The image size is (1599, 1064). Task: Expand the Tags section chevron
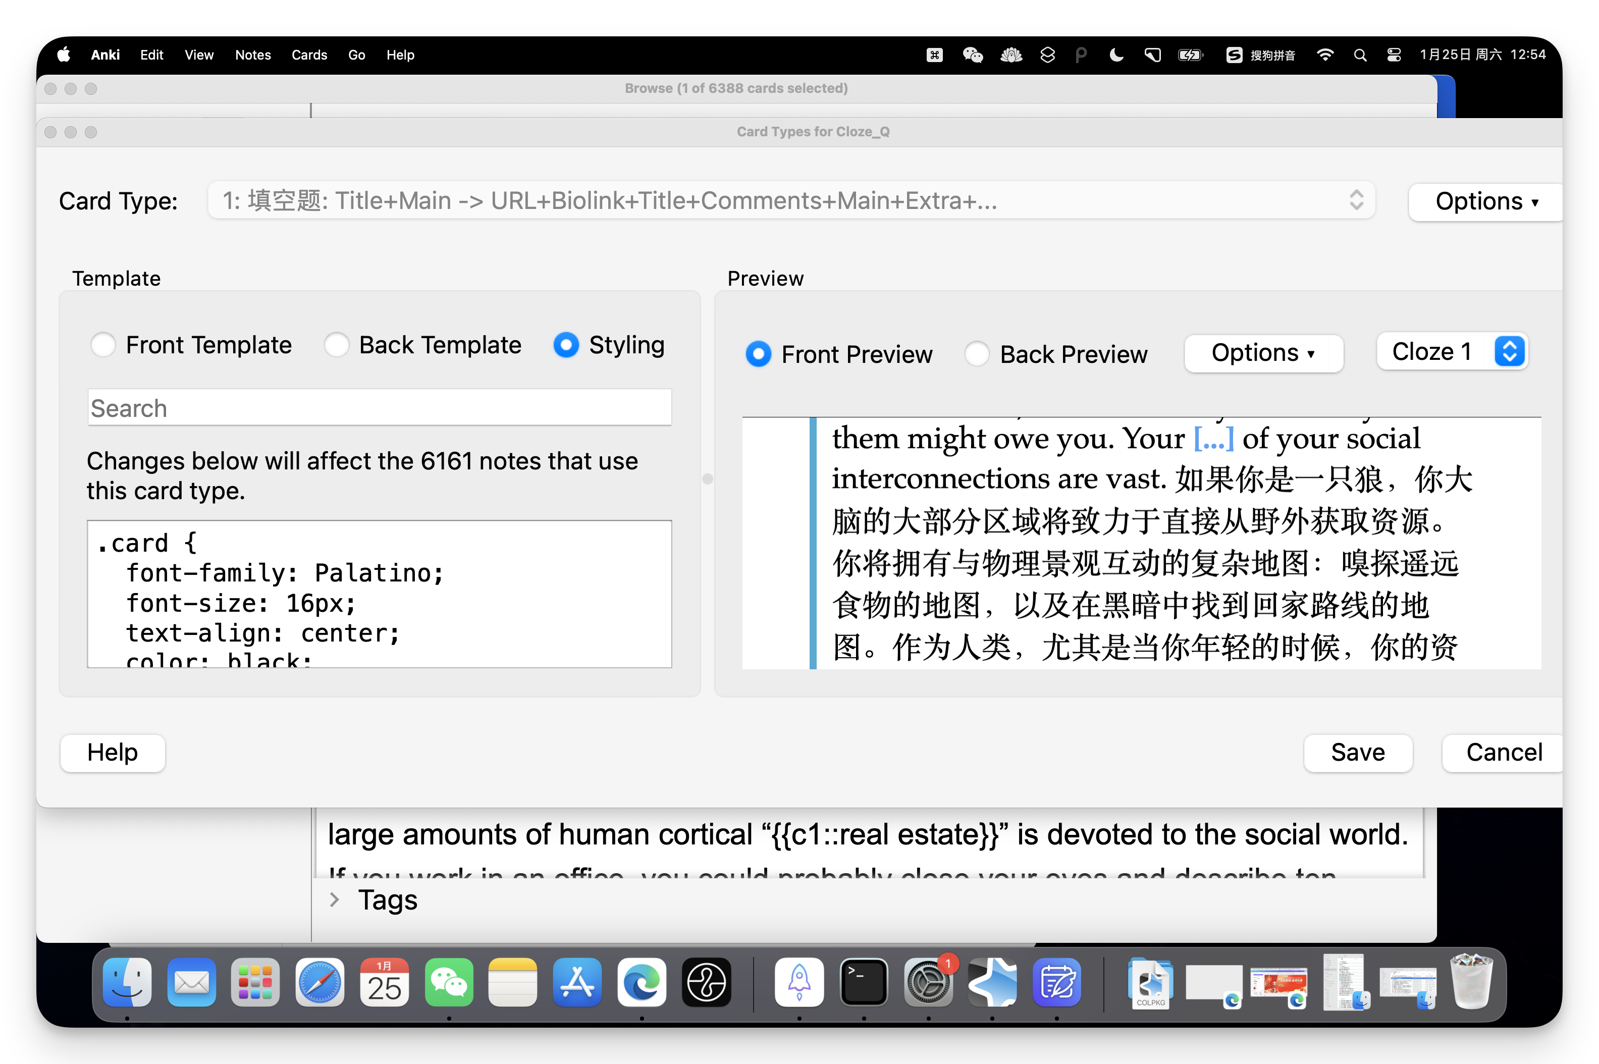click(x=335, y=900)
